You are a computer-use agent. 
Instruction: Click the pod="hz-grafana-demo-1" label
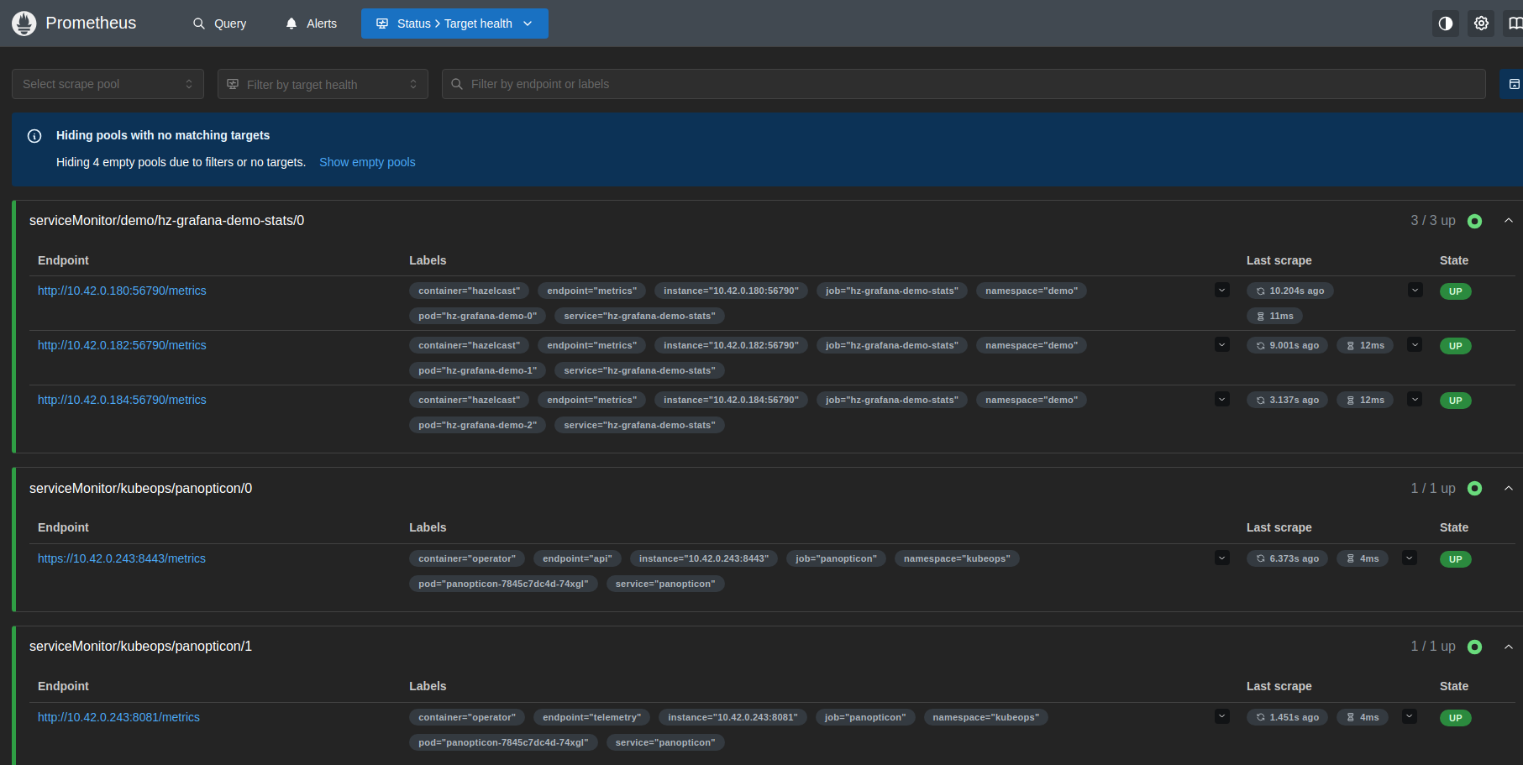click(x=478, y=370)
